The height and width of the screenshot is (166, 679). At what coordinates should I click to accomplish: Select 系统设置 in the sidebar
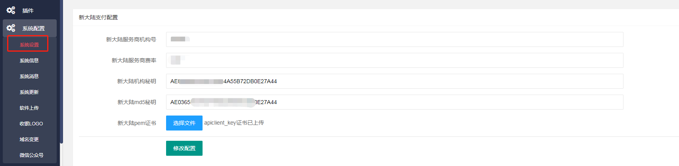[x=29, y=45]
